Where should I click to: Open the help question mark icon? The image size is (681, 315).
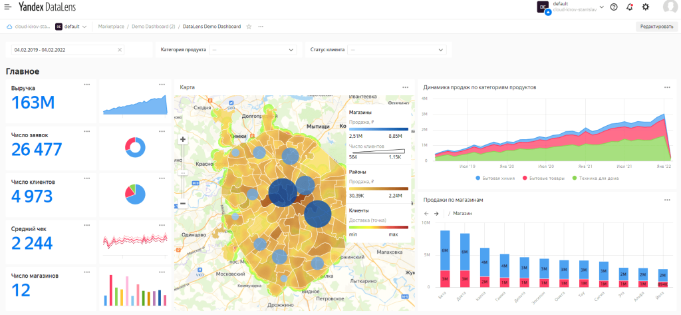[x=613, y=7]
